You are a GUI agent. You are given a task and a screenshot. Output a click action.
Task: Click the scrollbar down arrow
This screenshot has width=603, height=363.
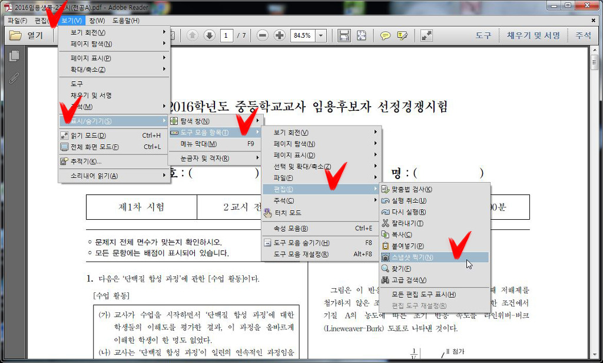point(594,354)
